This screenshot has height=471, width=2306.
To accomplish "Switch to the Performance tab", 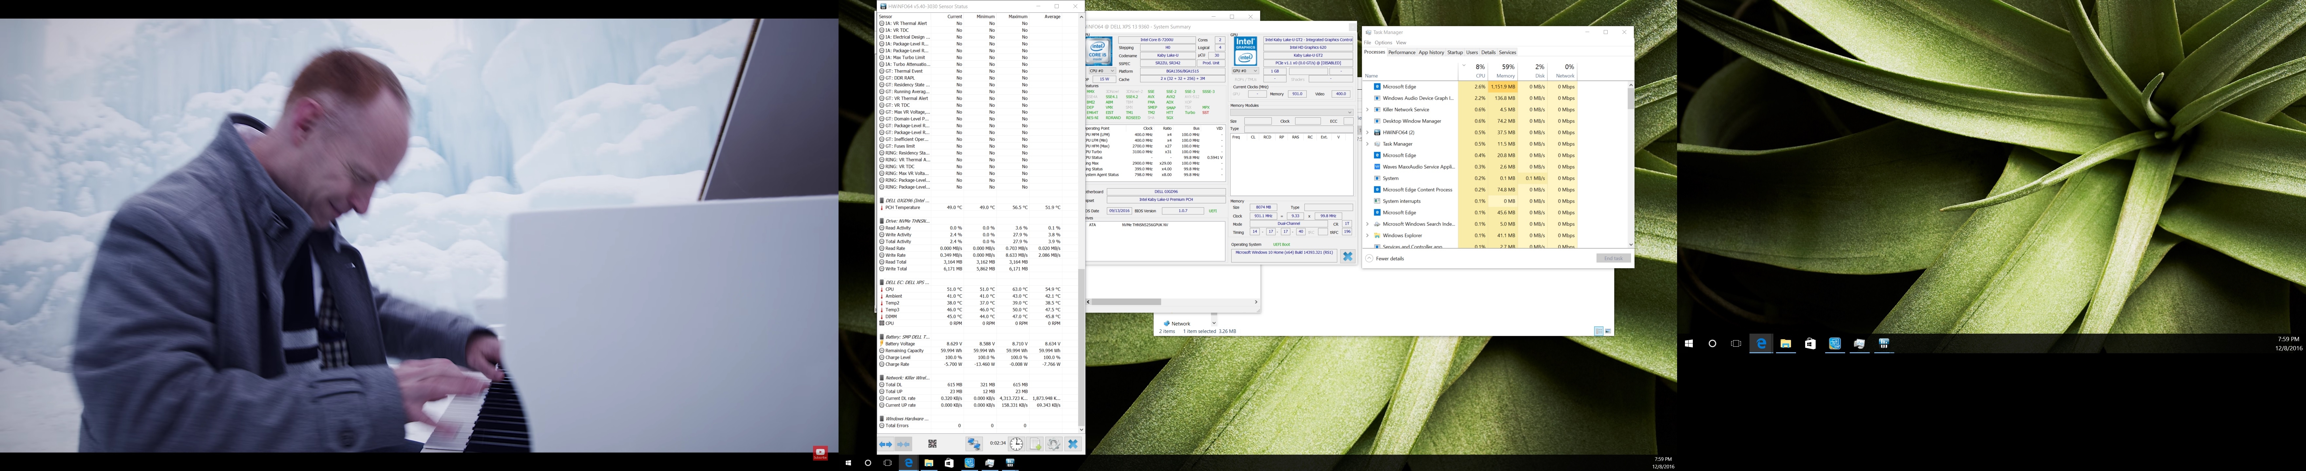I will pyautogui.click(x=1402, y=53).
